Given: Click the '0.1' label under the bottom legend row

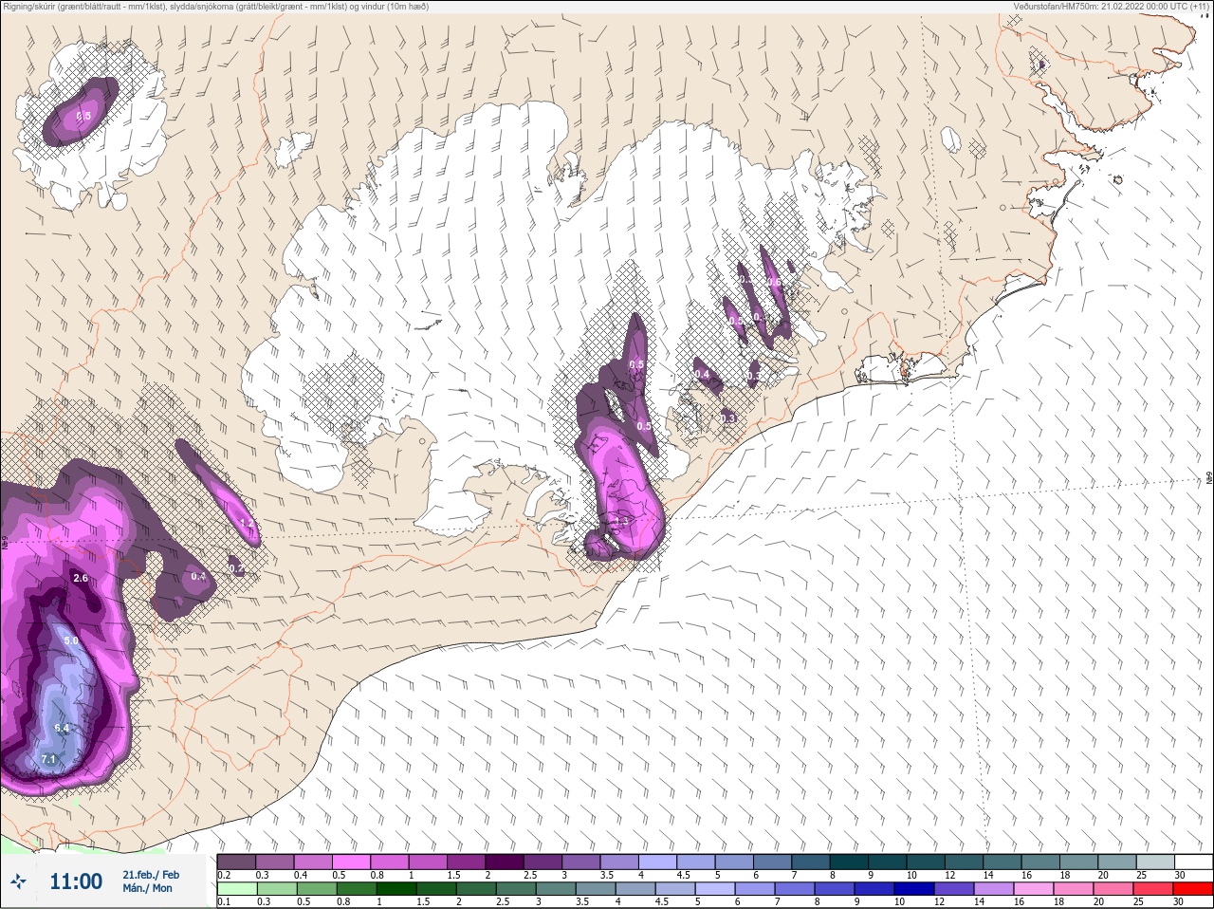Looking at the screenshot, I should (223, 901).
